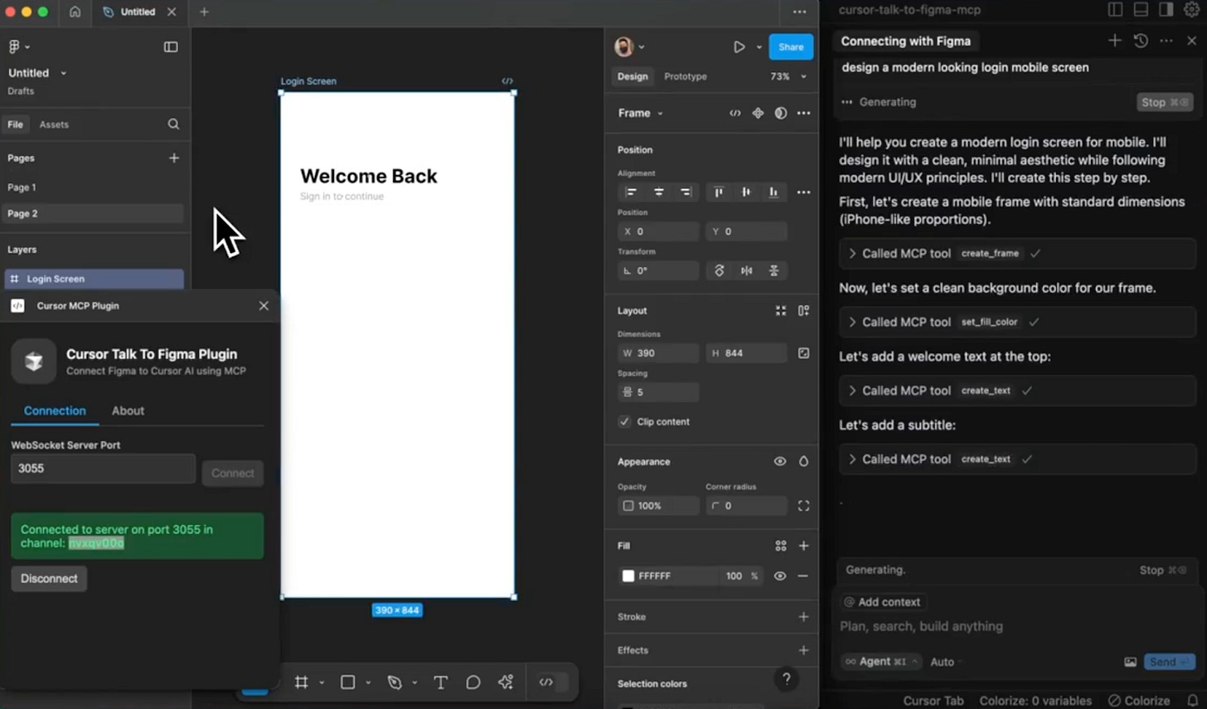Open the Auto model dropdown in Cursor
The image size is (1207, 709).
click(x=947, y=662)
